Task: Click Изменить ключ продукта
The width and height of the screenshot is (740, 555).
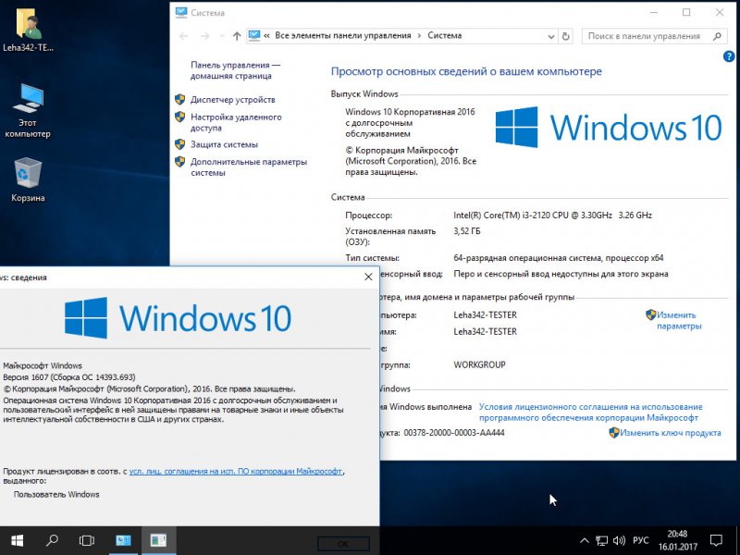Action: coord(670,433)
